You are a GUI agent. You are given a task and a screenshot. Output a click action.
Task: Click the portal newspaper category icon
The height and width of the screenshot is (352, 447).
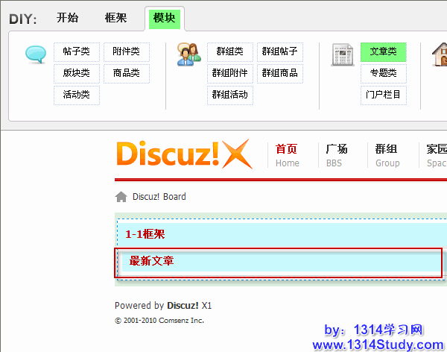[343, 54]
